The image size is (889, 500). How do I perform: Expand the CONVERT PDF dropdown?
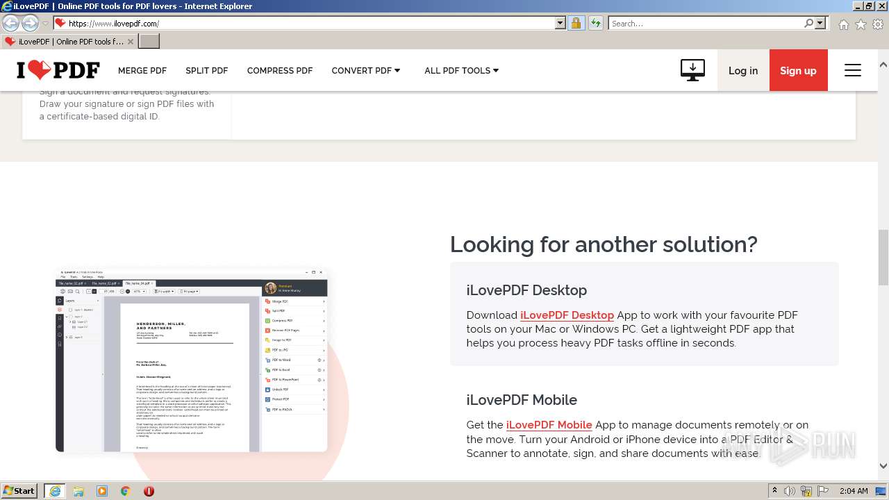point(366,70)
